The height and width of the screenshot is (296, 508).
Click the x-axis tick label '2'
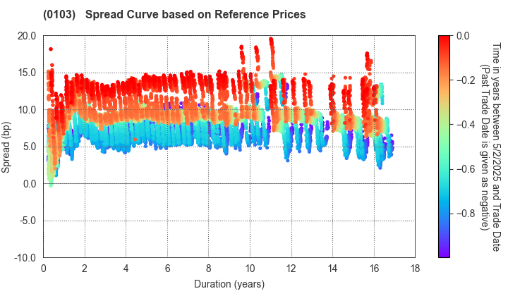click(x=85, y=269)
